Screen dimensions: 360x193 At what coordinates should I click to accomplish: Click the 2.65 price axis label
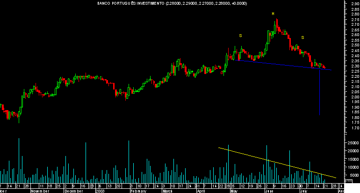point(355,30)
